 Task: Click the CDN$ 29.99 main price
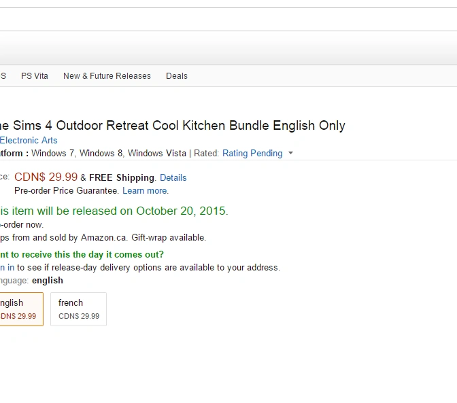coord(46,177)
